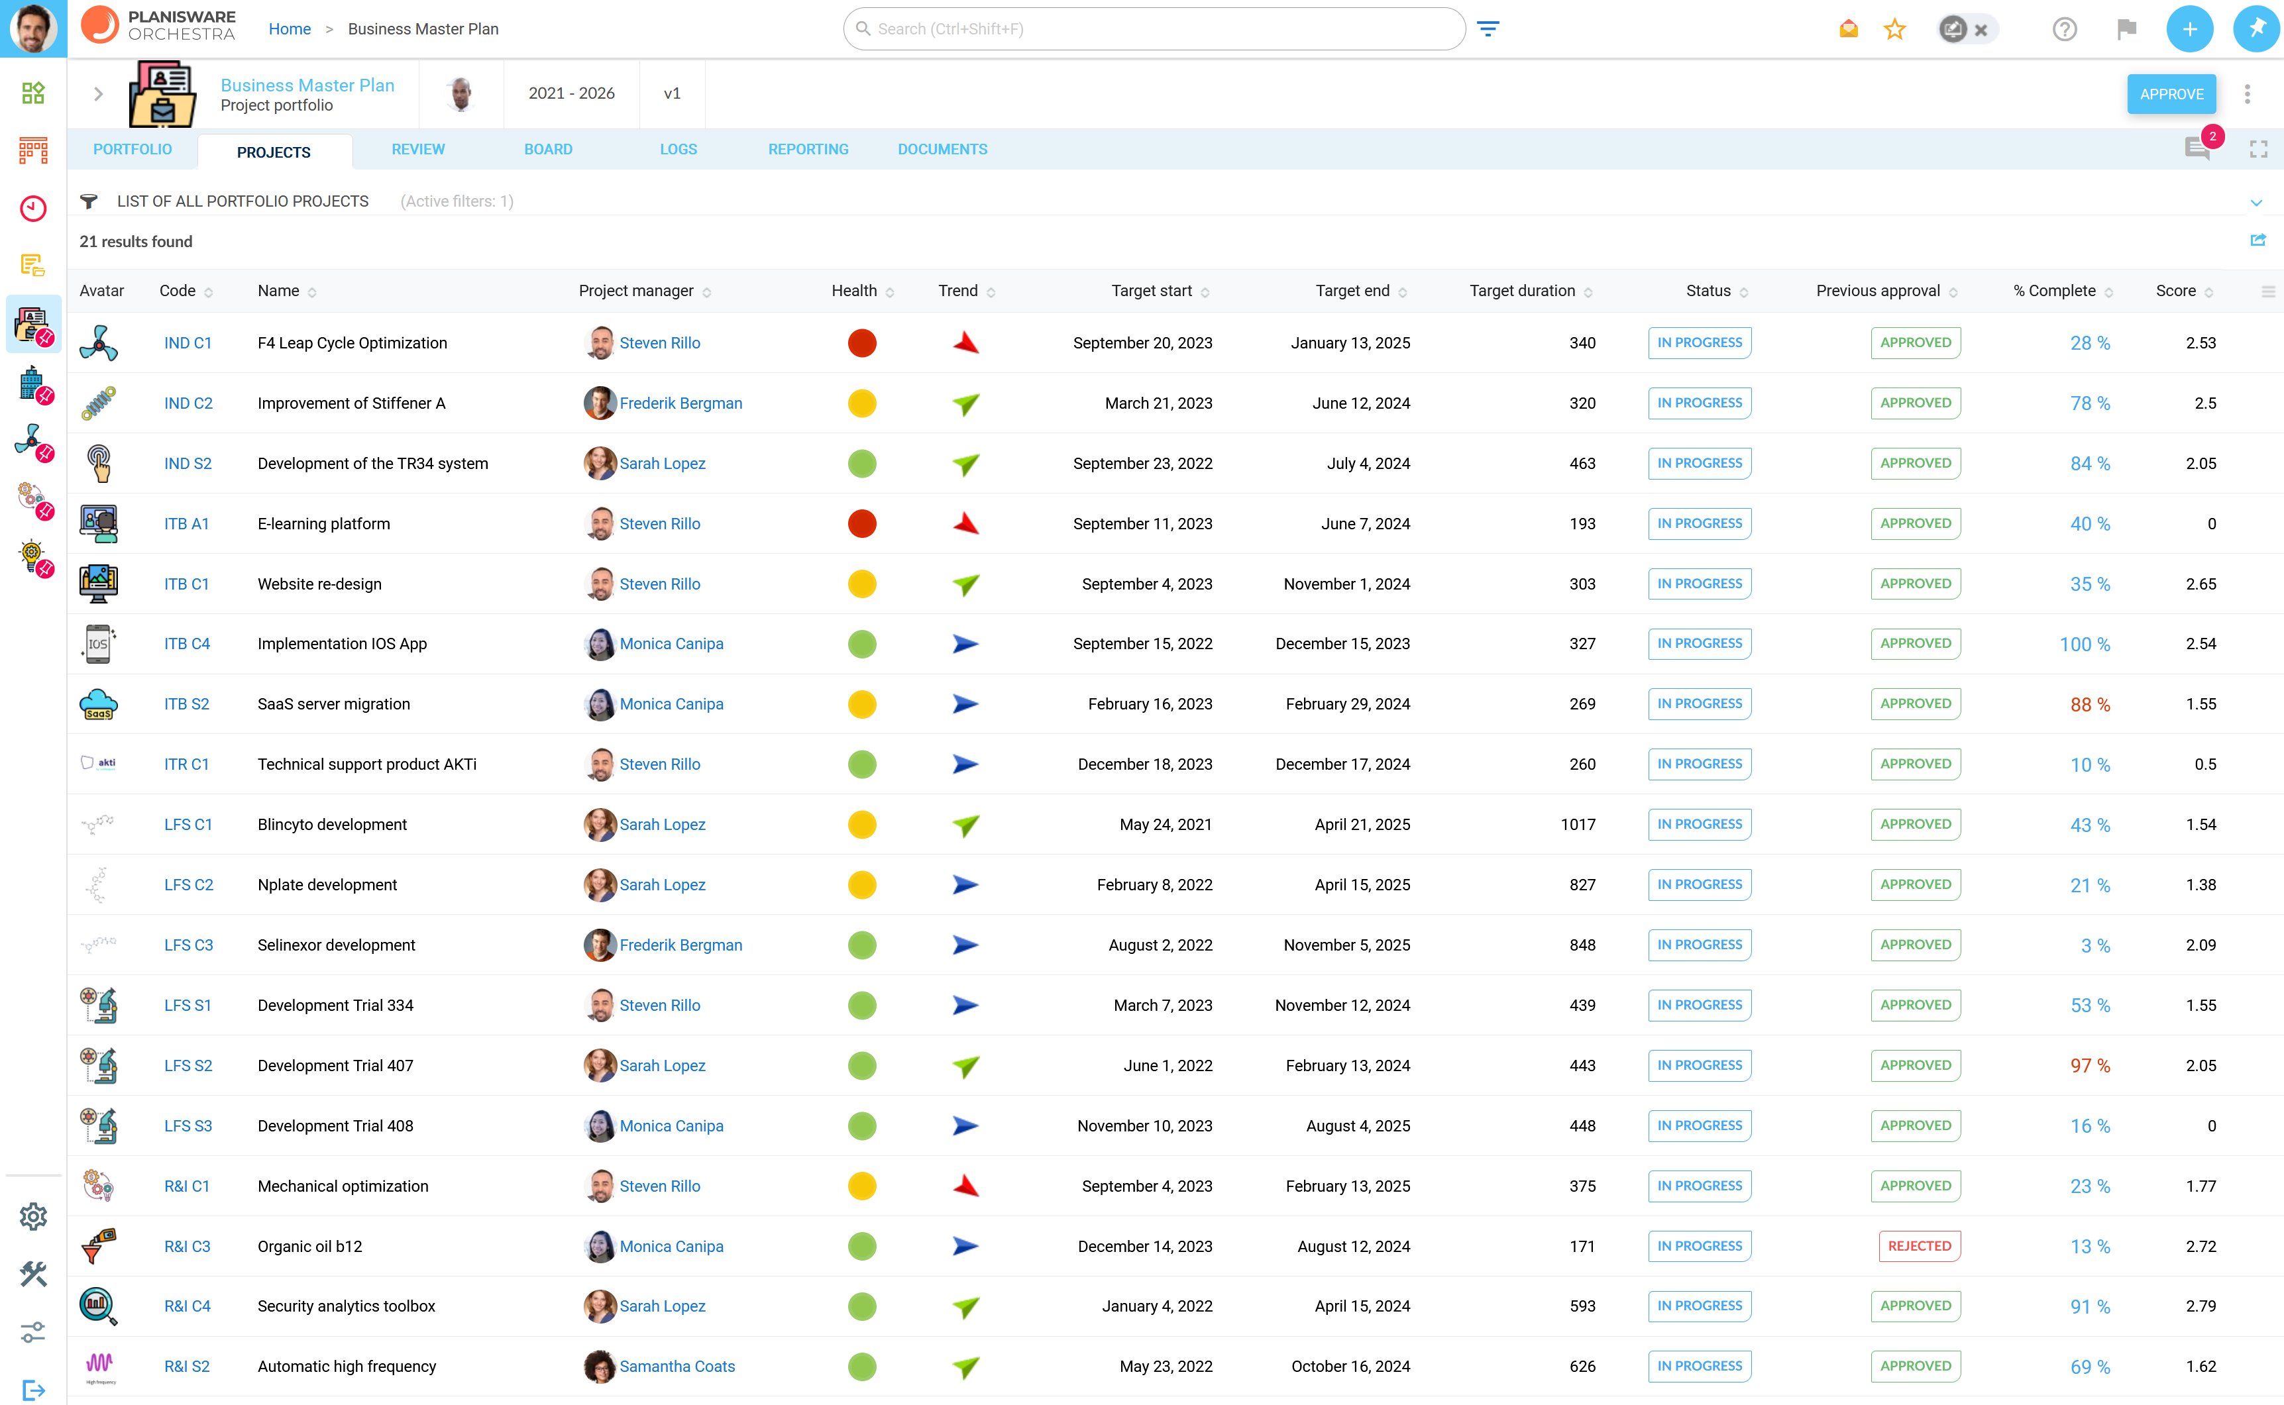Viewport: 2284px width, 1405px height.
Task: Open the help question mark icon
Action: [2065, 28]
